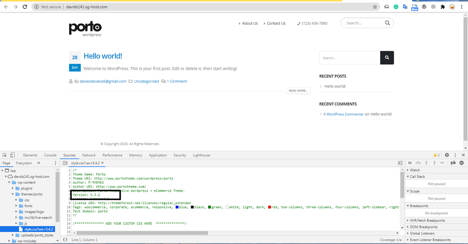Open Sources navigator three-dot menu
The height and width of the screenshot is (244, 468).
click(56, 163)
